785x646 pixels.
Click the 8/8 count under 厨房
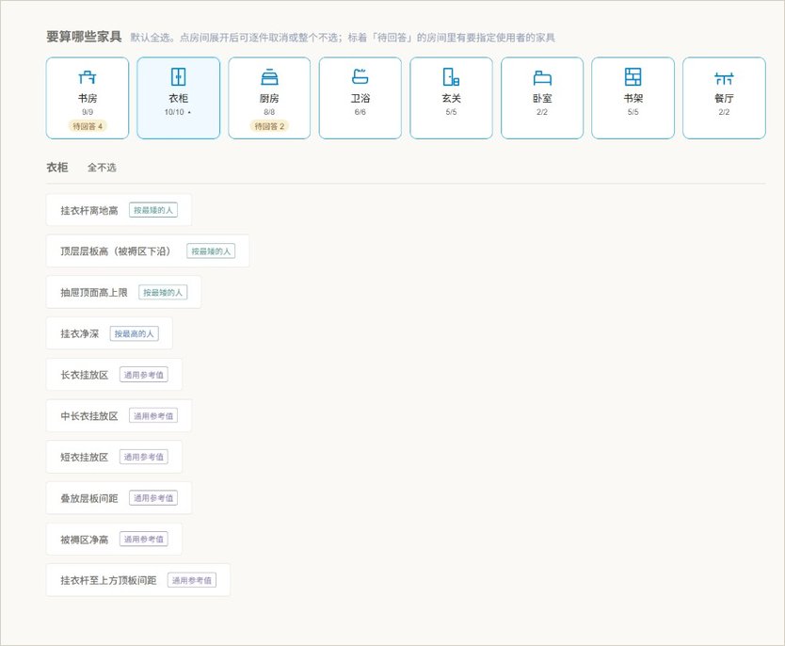coord(269,112)
